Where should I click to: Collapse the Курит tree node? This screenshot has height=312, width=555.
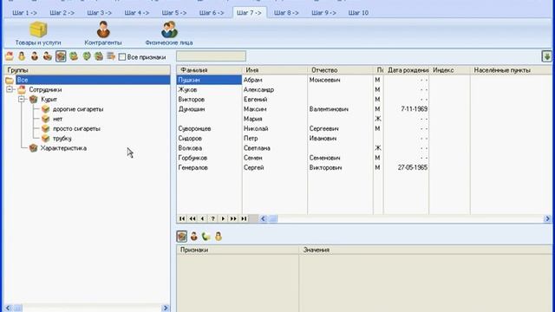(22, 100)
